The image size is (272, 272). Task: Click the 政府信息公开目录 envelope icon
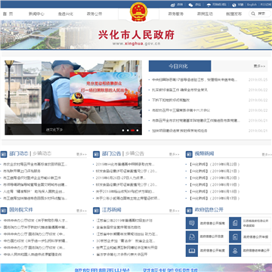tap(192, 236)
